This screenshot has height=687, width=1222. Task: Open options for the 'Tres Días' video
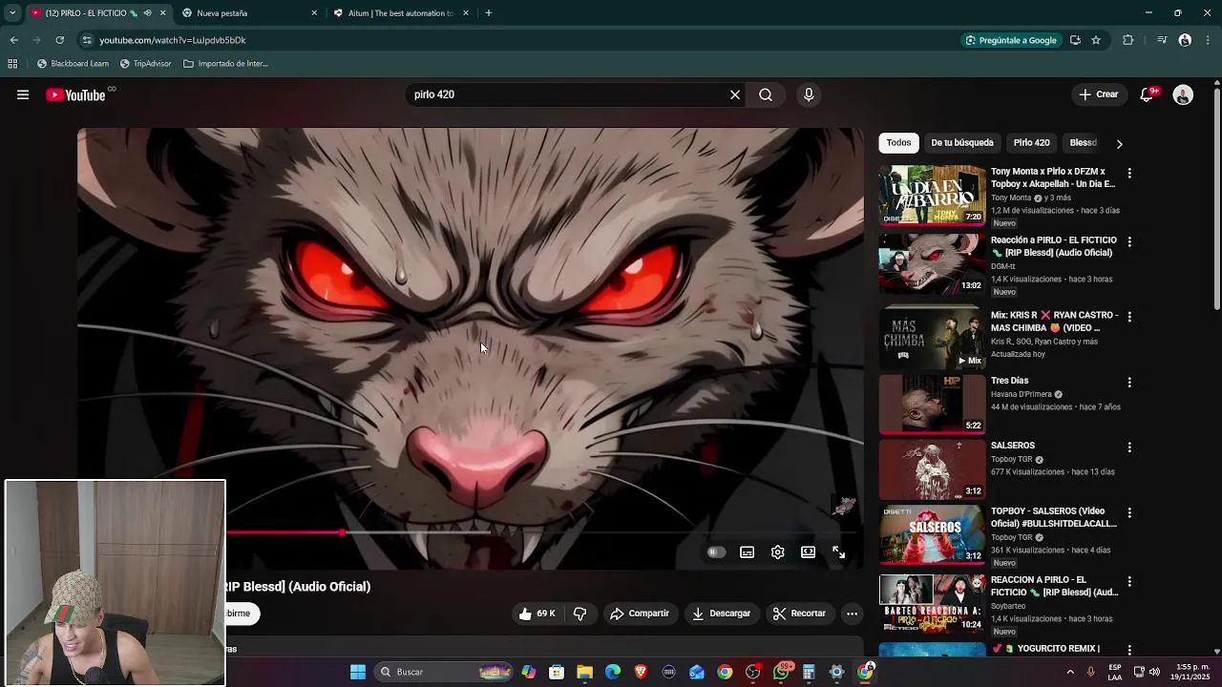[1129, 382]
